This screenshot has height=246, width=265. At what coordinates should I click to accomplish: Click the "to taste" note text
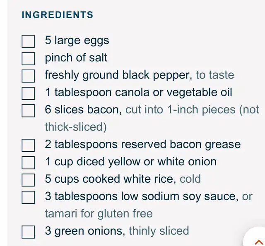click(x=214, y=75)
